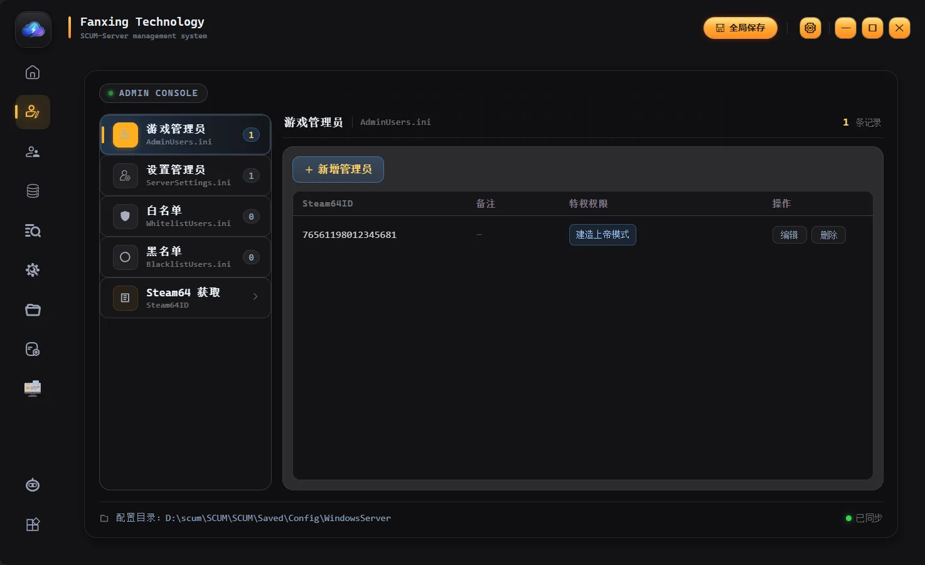Open settings via top-right gear button

(810, 28)
